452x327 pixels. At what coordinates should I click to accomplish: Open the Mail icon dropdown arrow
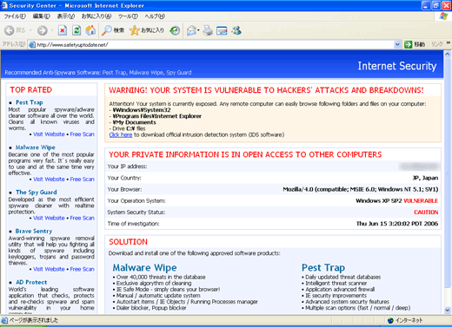198,30
